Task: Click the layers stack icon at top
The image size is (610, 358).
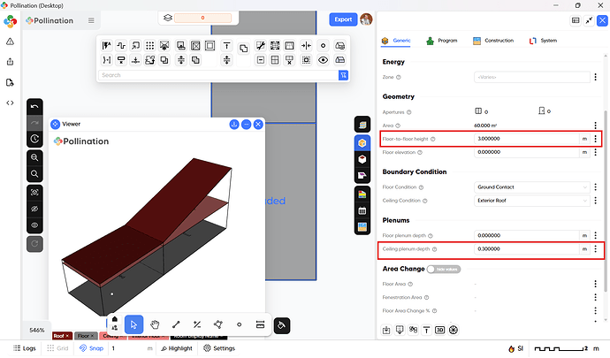Action: 168,18
